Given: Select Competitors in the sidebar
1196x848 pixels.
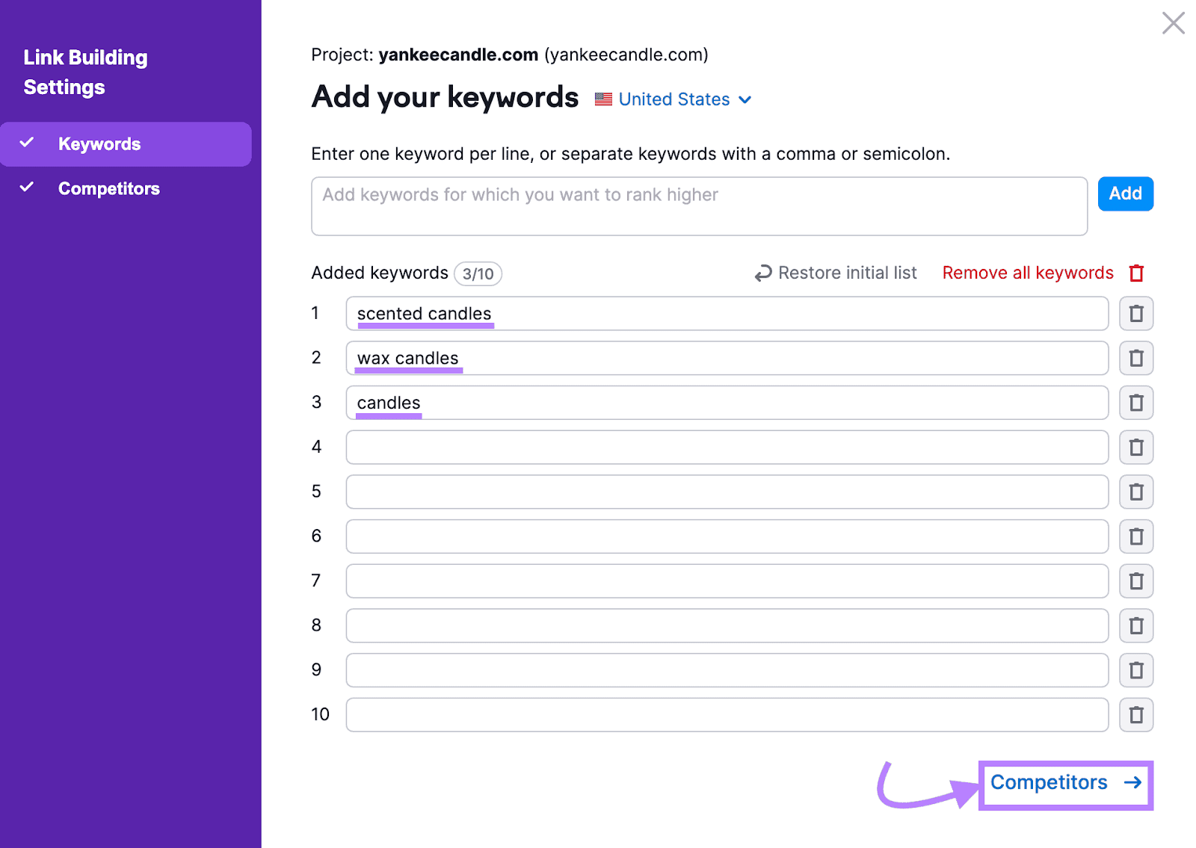Looking at the screenshot, I should coord(109,188).
